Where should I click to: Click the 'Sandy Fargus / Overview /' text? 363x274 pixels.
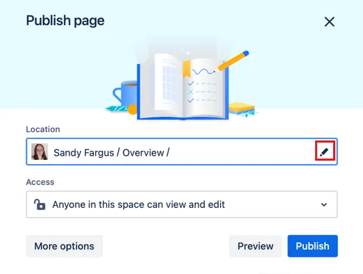[112, 153]
